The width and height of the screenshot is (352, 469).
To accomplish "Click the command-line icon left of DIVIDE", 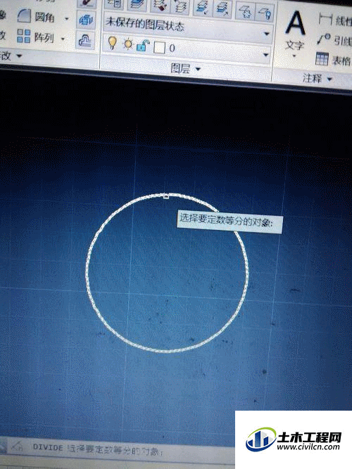I will coord(16,446).
